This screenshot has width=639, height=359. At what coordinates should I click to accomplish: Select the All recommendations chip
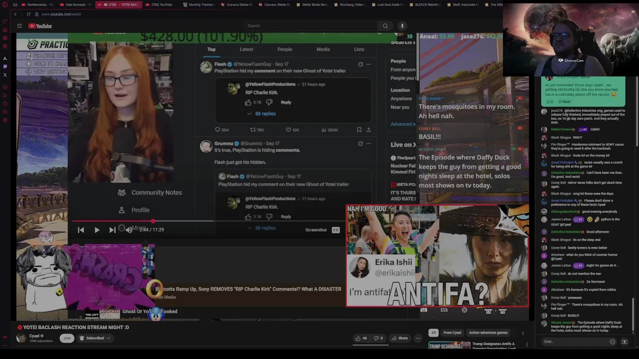tap(433, 333)
